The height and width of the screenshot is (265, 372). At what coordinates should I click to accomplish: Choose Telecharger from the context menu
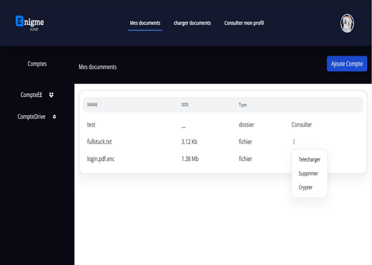(309, 160)
